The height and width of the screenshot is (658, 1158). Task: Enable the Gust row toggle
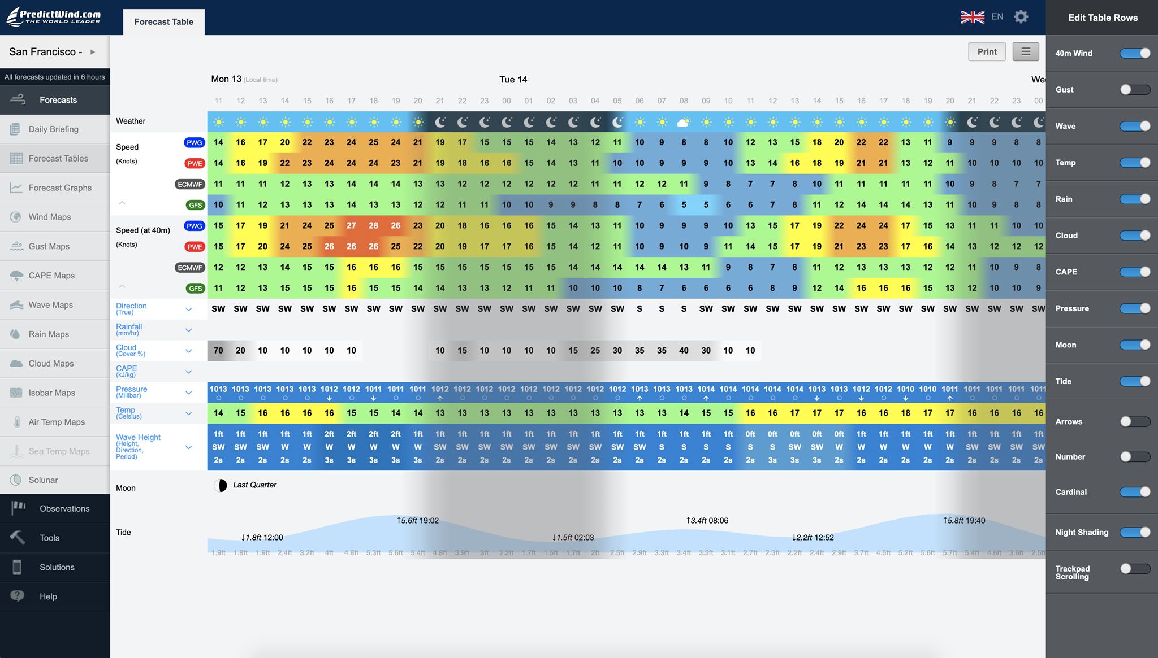point(1135,89)
